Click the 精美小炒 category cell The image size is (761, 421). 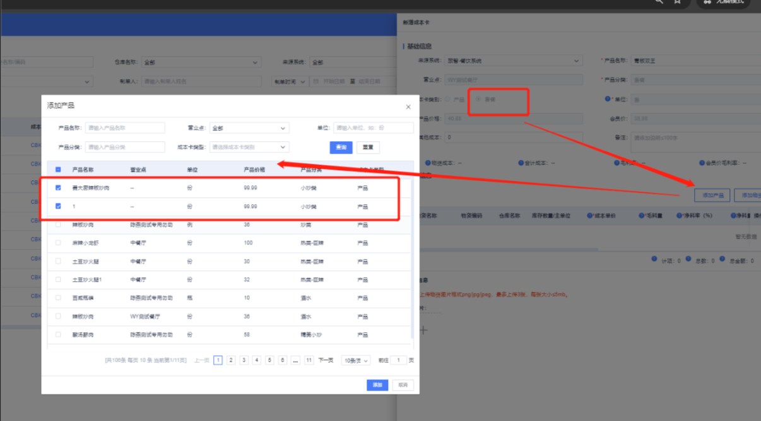point(311,335)
